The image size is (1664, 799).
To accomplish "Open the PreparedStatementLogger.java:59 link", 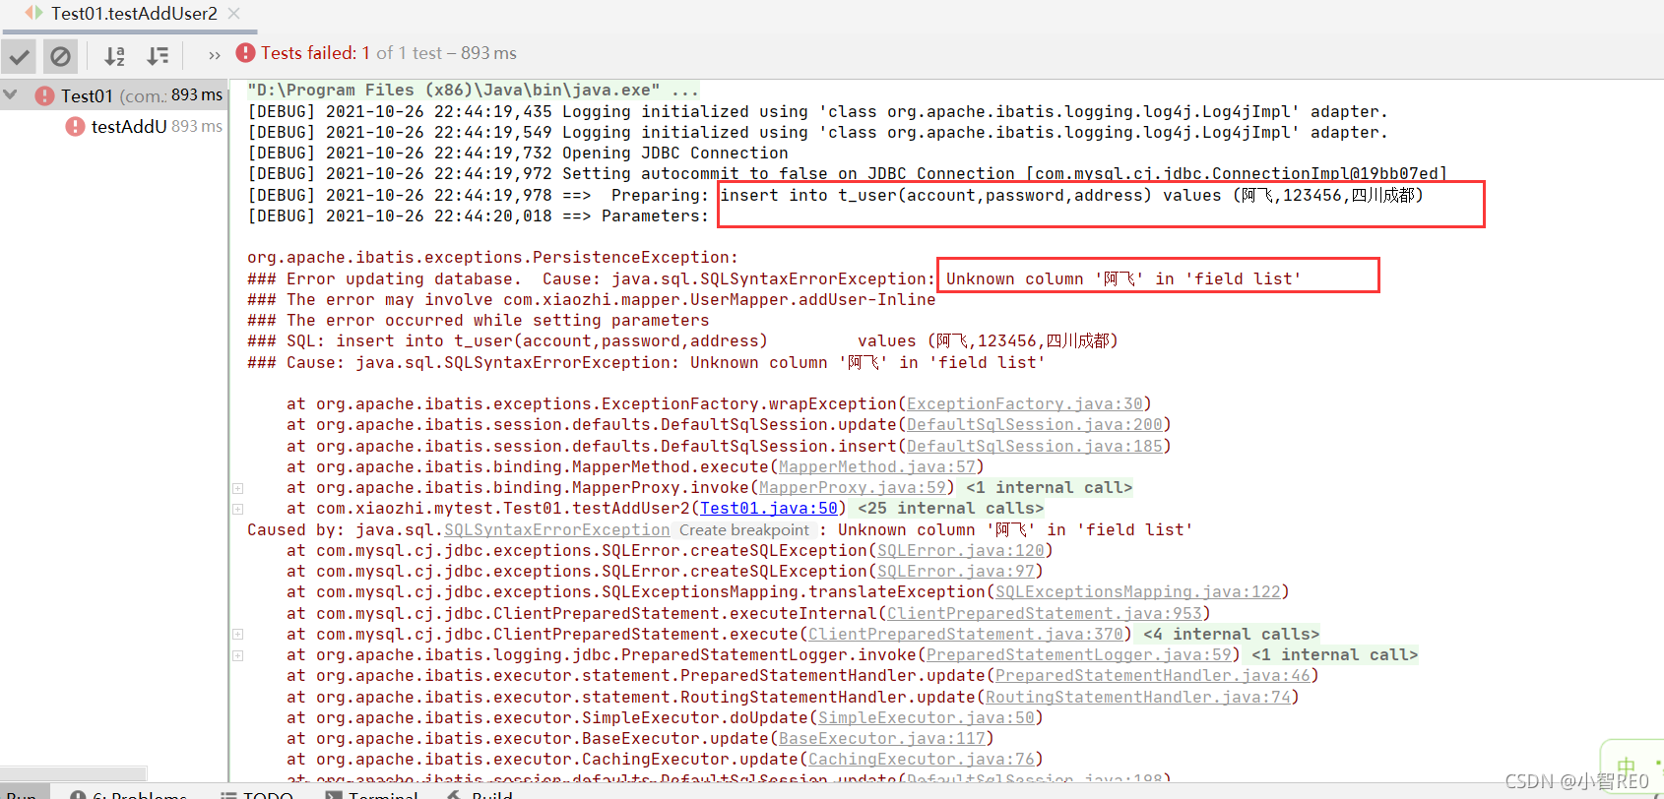I will pyautogui.click(x=1079, y=655).
